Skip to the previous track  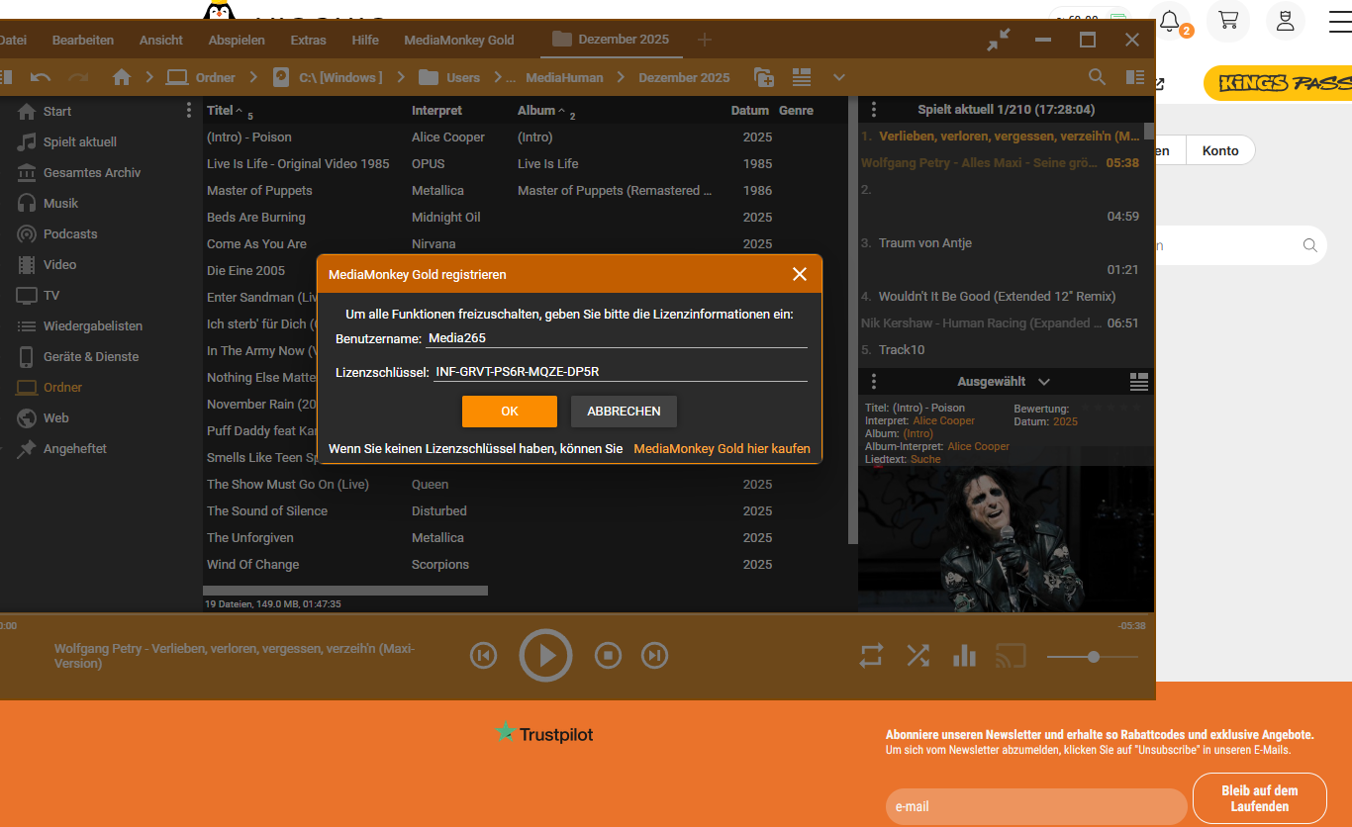pyautogui.click(x=483, y=655)
